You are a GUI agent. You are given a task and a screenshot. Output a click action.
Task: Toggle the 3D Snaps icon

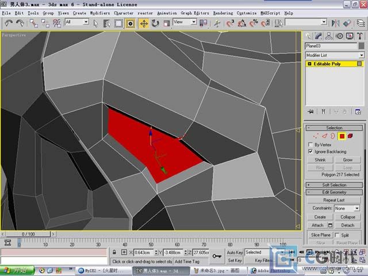tap(230, 23)
